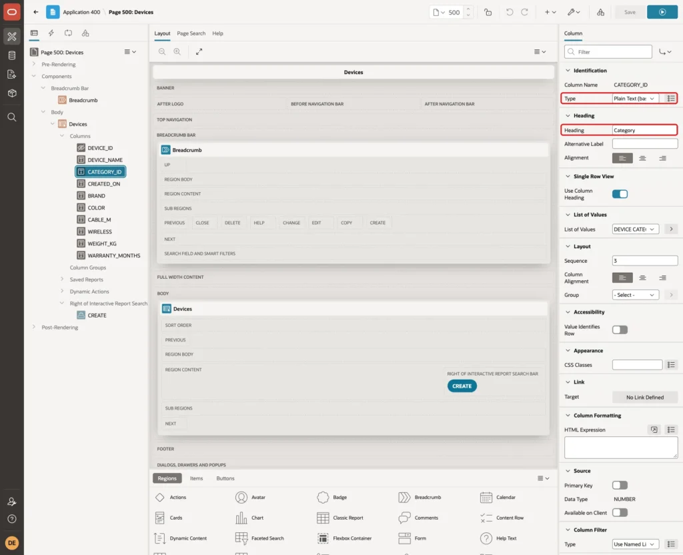683x555 pixels.
Task: Increment the page number stepper up
Action: point(468,9)
